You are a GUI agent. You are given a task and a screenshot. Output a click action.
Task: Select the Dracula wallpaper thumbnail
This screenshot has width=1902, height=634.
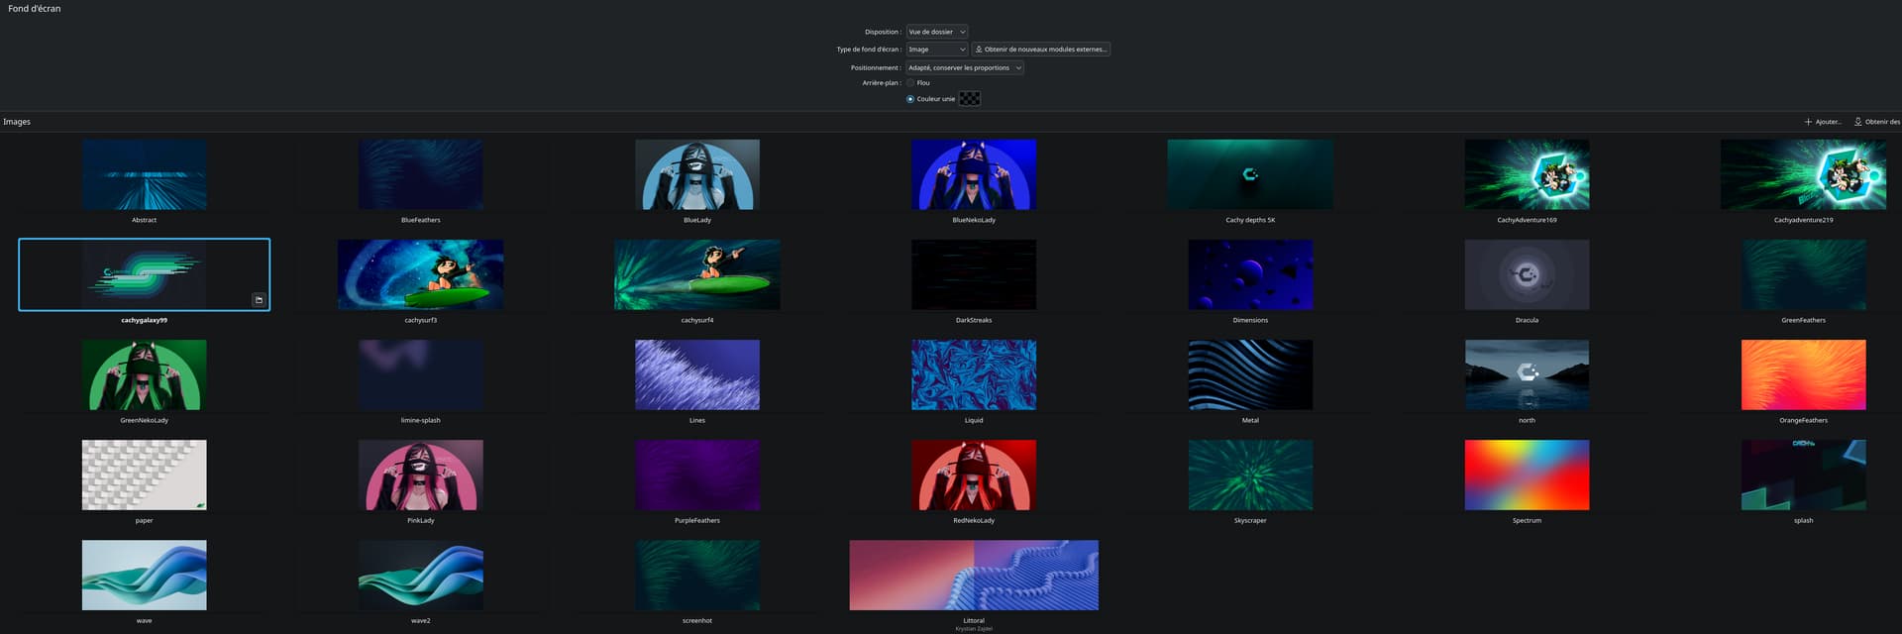tap(1527, 275)
